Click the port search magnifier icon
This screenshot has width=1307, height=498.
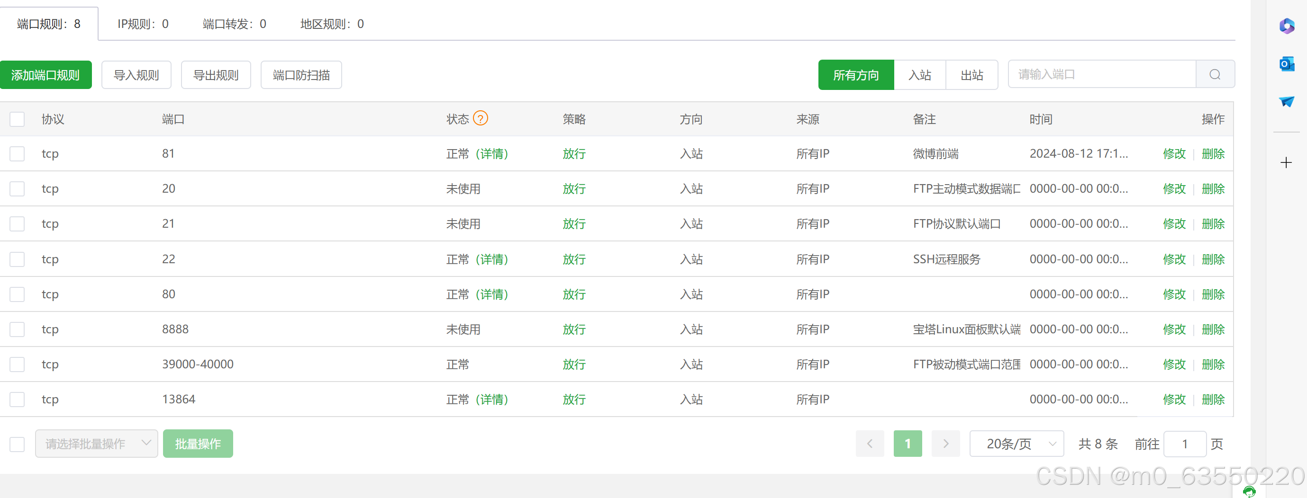[1215, 74]
